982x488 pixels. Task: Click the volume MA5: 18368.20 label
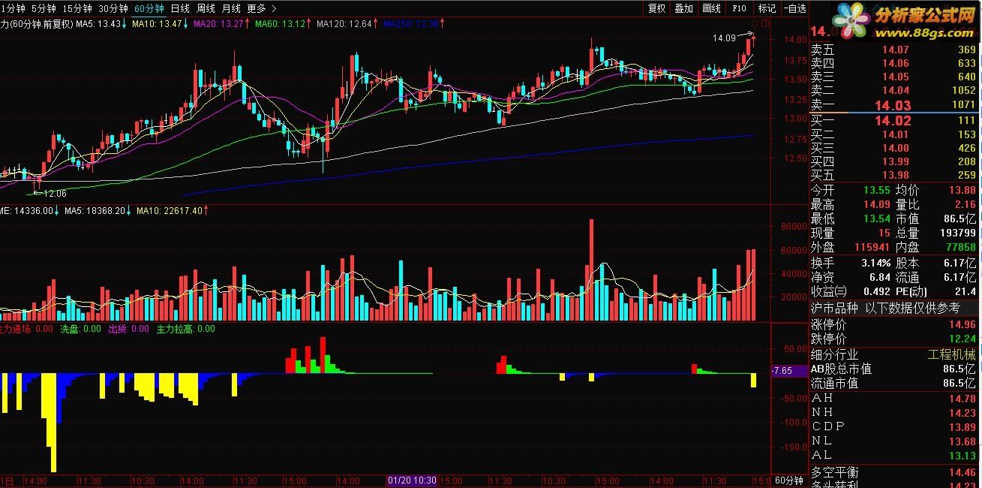click(98, 211)
